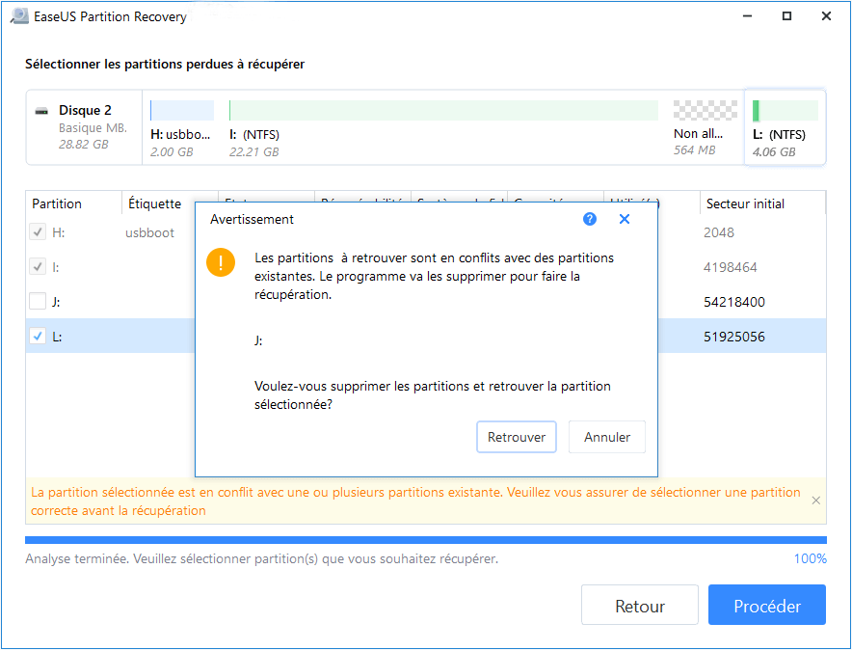Image resolution: width=852 pixels, height=650 pixels.
Task: Close the EaseUS Partition Recovery window
Action: tap(826, 16)
